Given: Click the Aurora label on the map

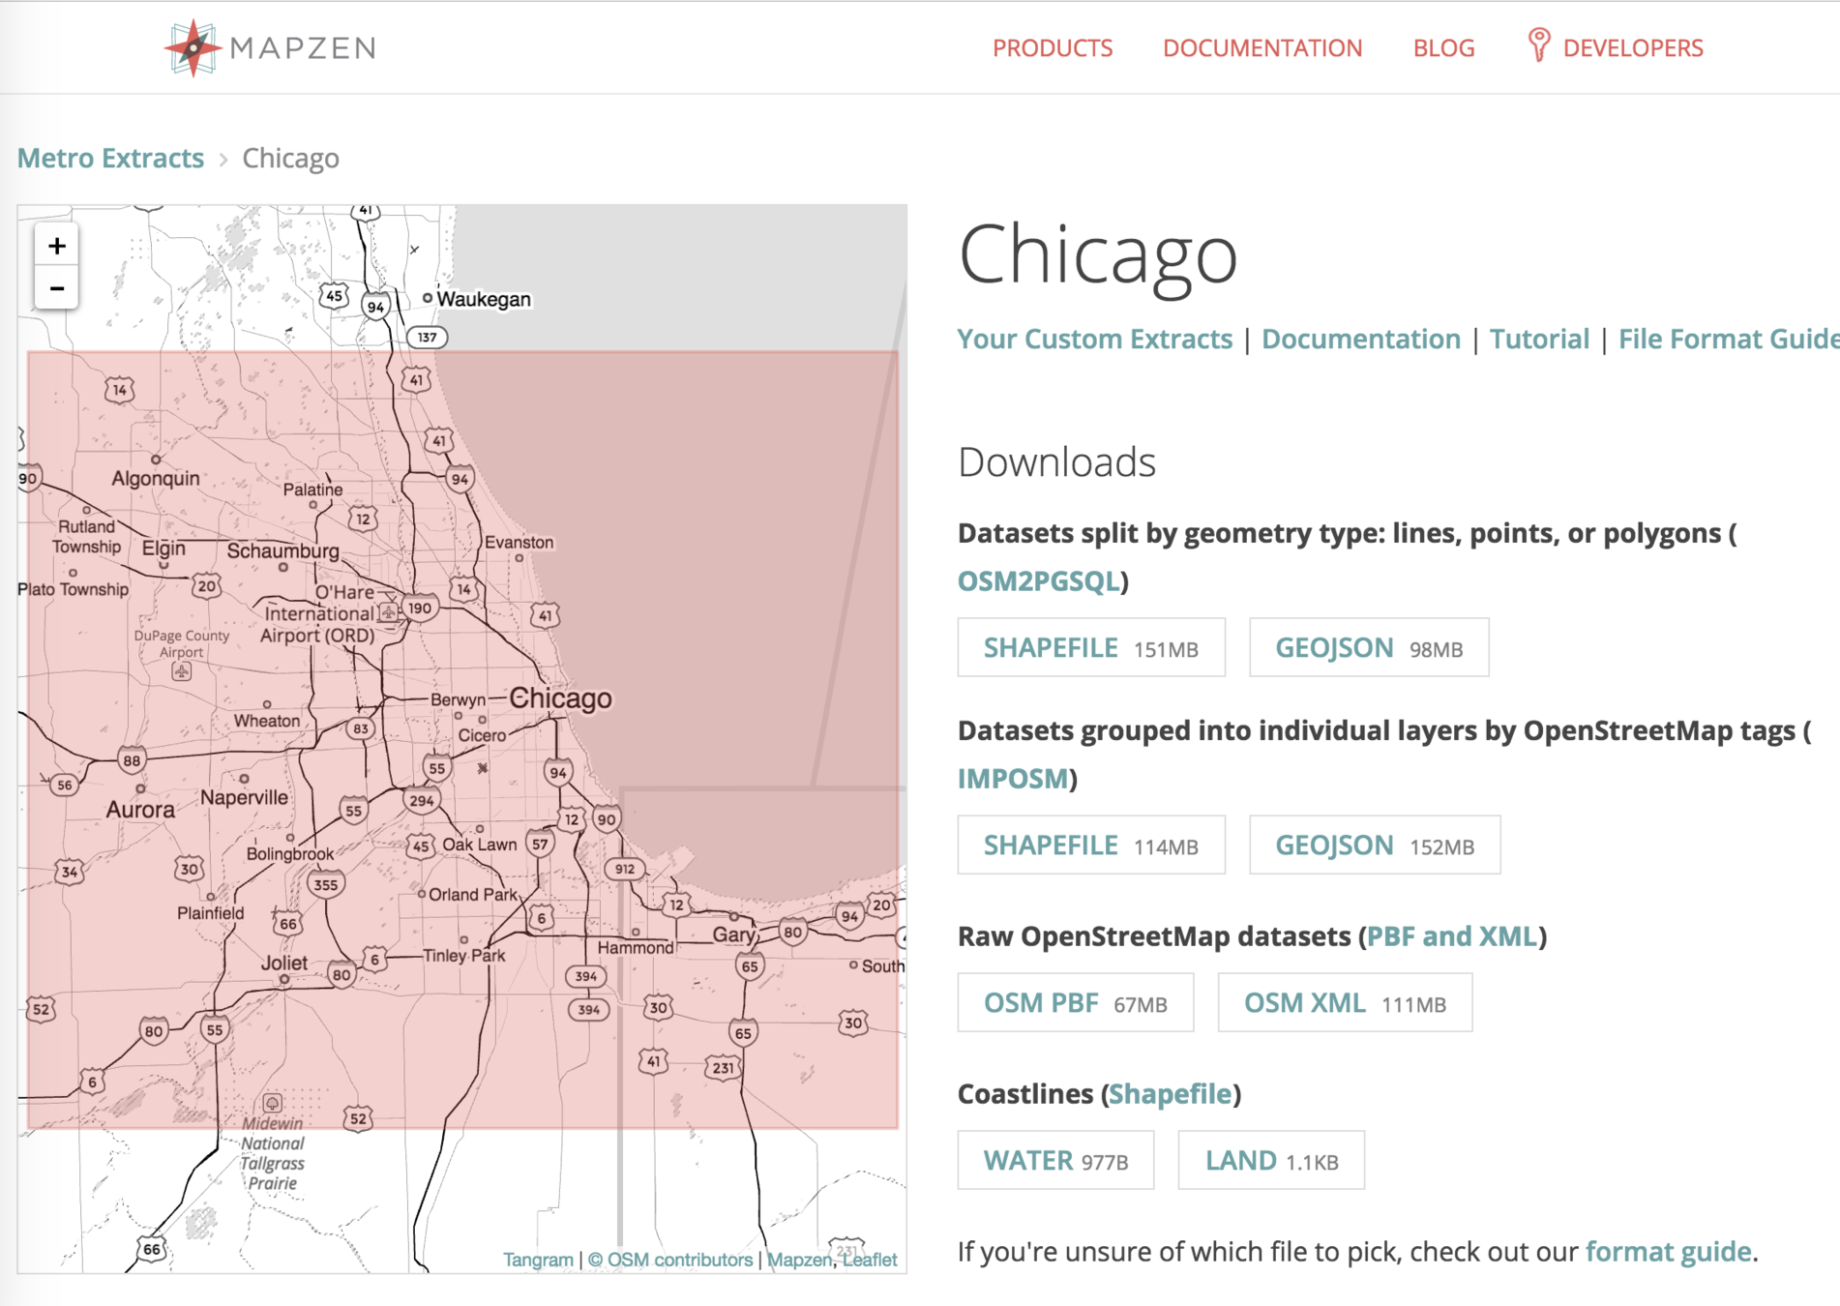Looking at the screenshot, I should [x=140, y=810].
